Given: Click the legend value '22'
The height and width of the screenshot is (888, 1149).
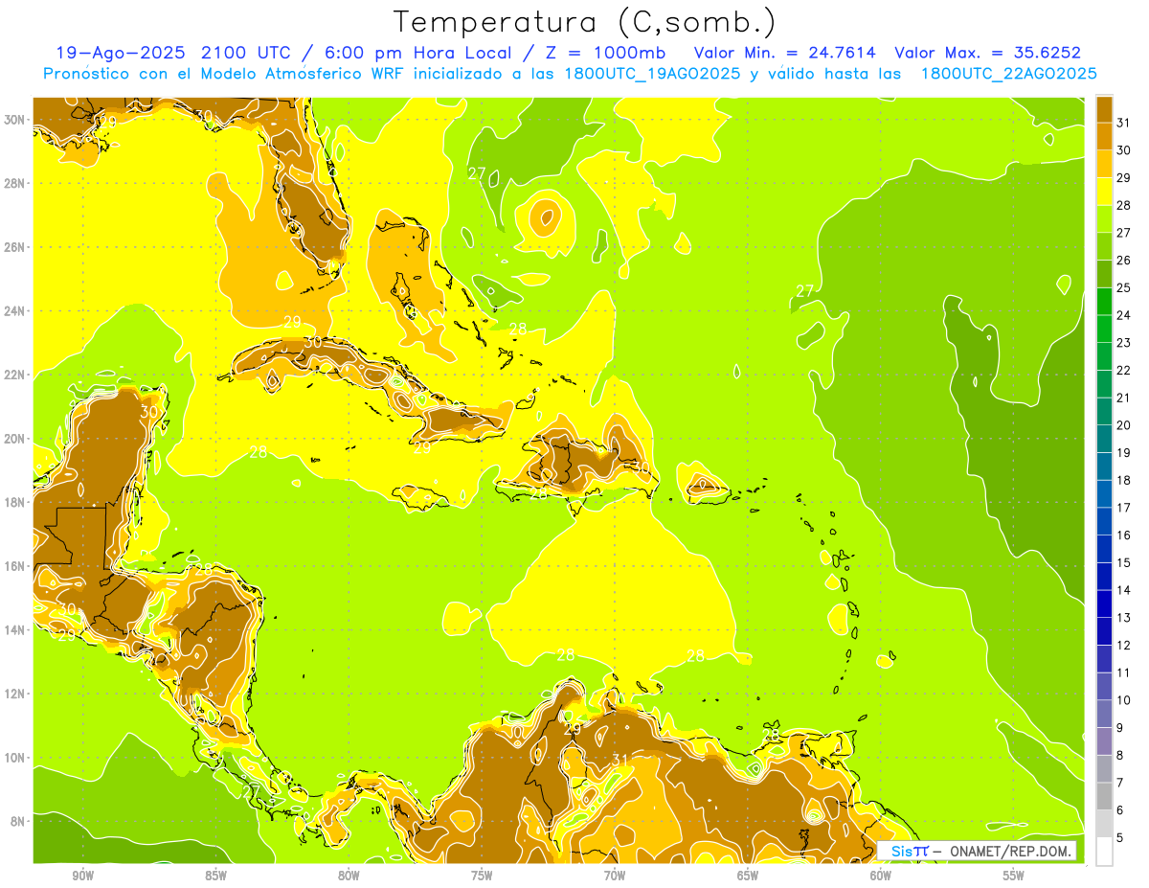Looking at the screenshot, I should pyautogui.click(x=1124, y=370).
